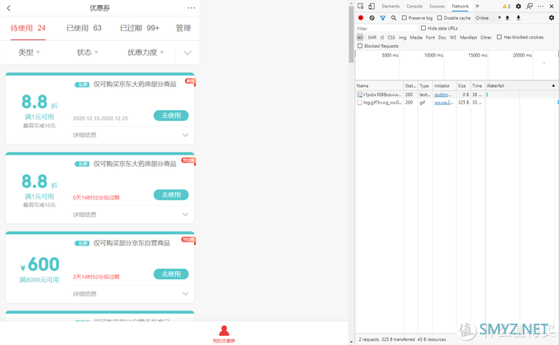
Task: Close the DevTools panel
Action: (x=552, y=6)
